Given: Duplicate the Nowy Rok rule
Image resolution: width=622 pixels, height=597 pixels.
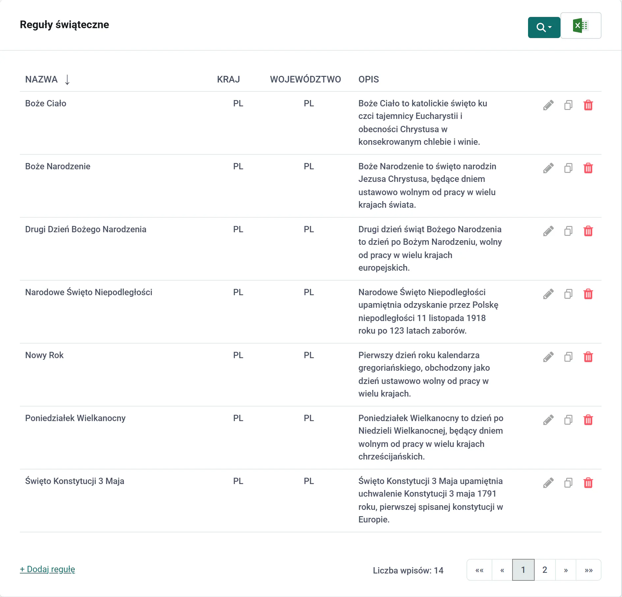Looking at the screenshot, I should (568, 357).
